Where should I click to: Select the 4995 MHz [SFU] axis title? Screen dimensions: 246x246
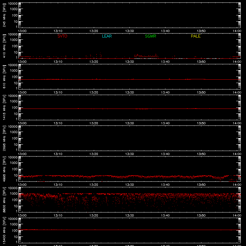pos(4,169)
